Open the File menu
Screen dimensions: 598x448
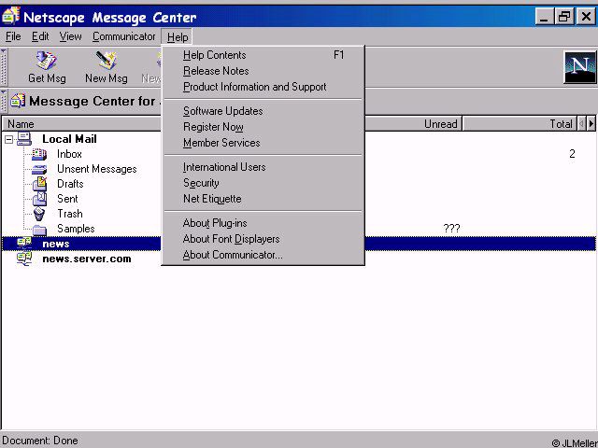(13, 36)
